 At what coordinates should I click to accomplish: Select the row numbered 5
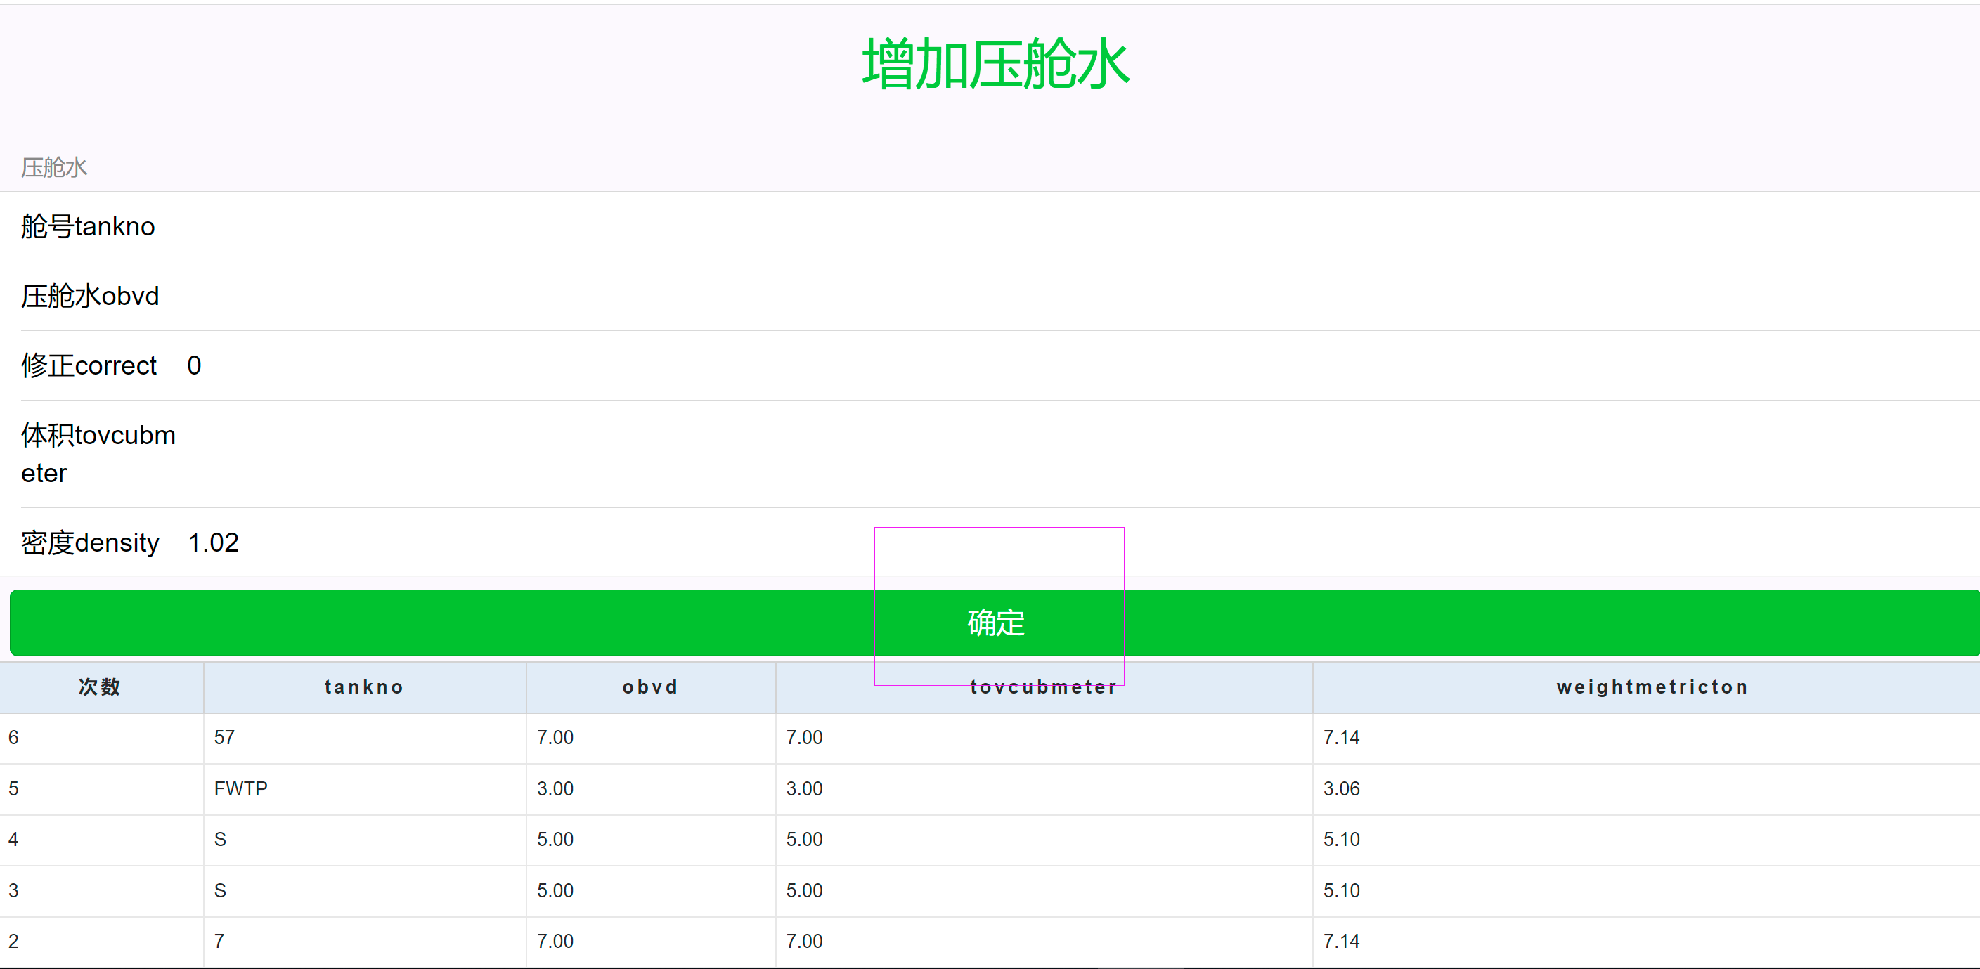[x=990, y=788]
